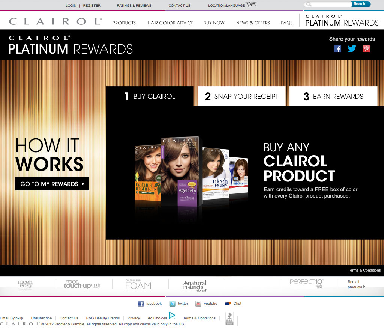
Task: Click the world map location icon
Action: point(251,4)
